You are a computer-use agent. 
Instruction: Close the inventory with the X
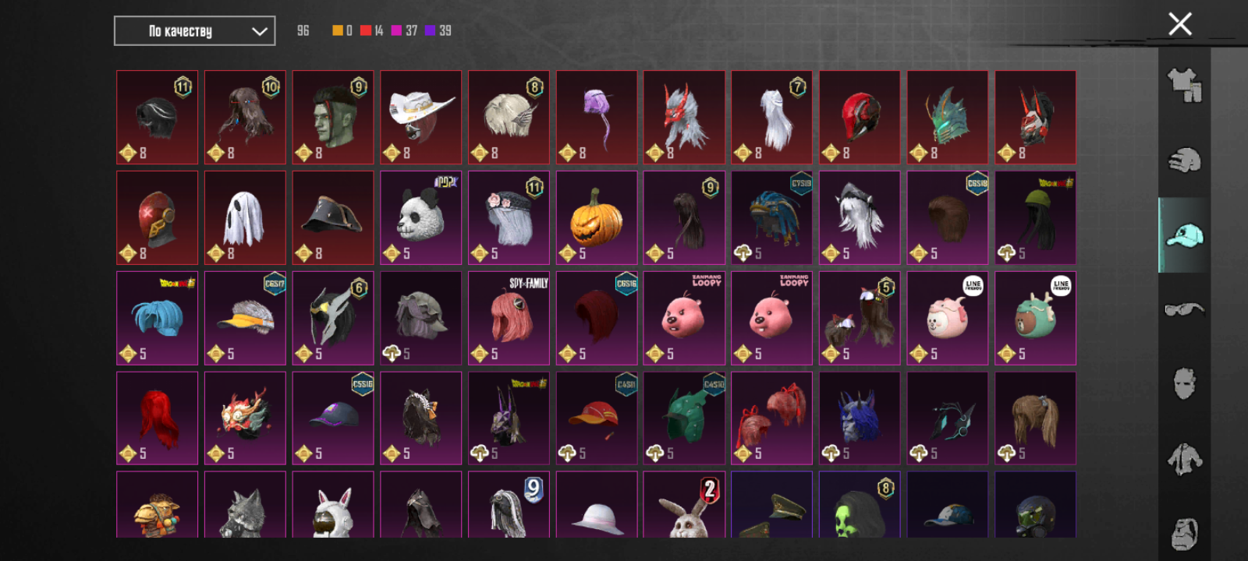tap(1180, 24)
